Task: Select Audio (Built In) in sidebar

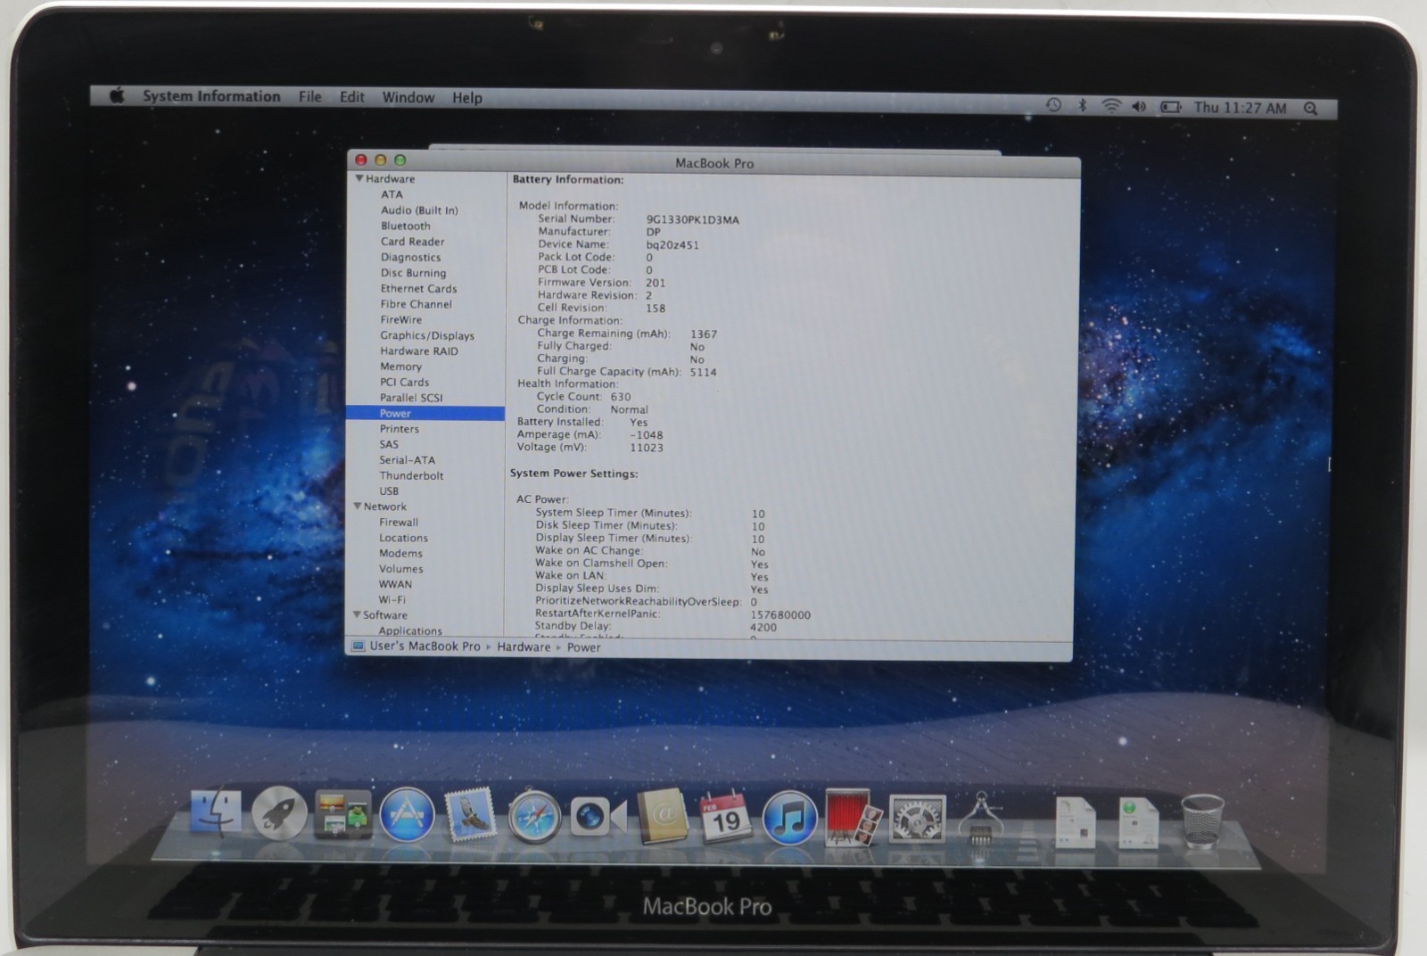Action: 419,210
